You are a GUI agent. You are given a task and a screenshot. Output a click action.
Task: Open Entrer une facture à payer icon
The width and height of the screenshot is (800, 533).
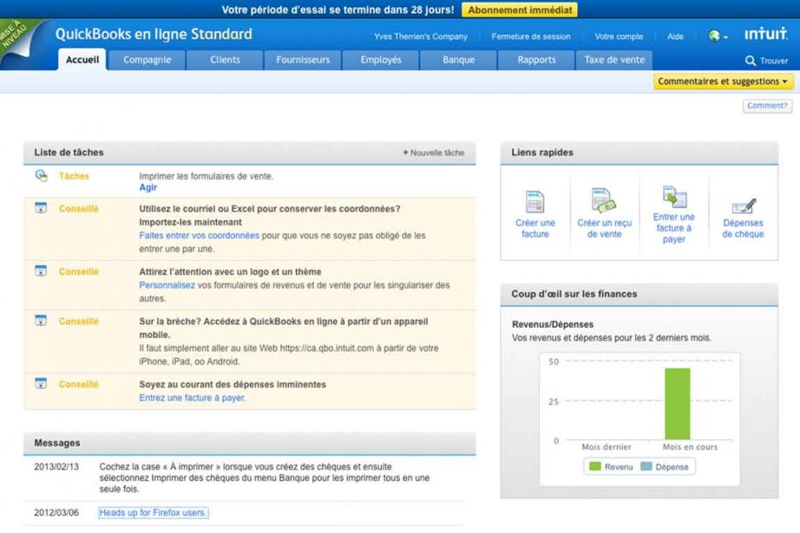point(674,197)
